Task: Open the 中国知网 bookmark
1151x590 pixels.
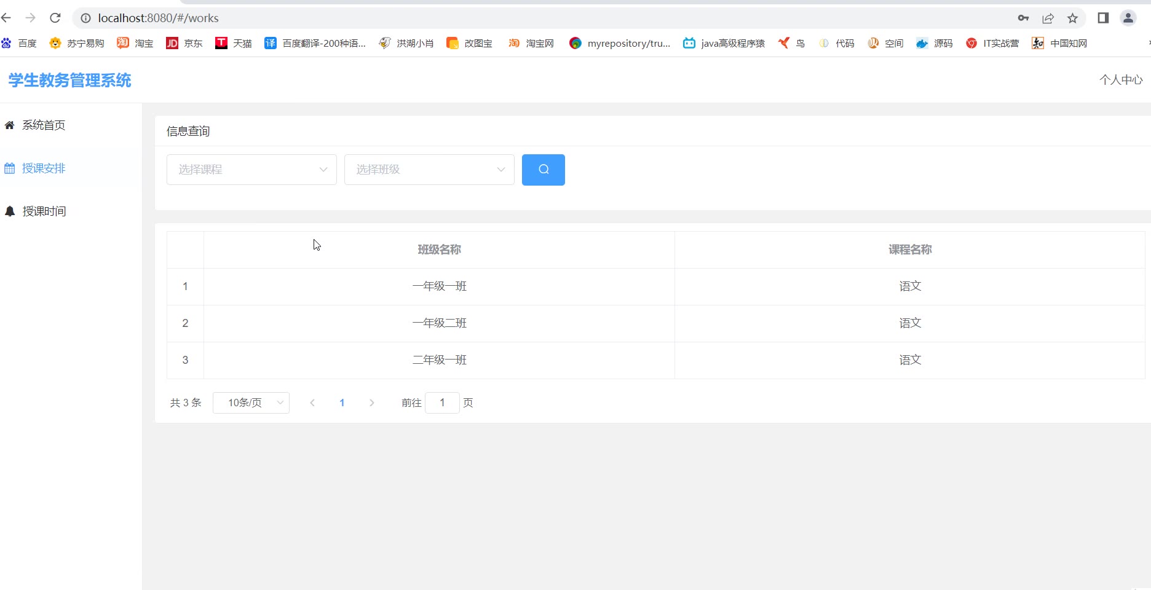Action: pyautogui.click(x=1059, y=43)
